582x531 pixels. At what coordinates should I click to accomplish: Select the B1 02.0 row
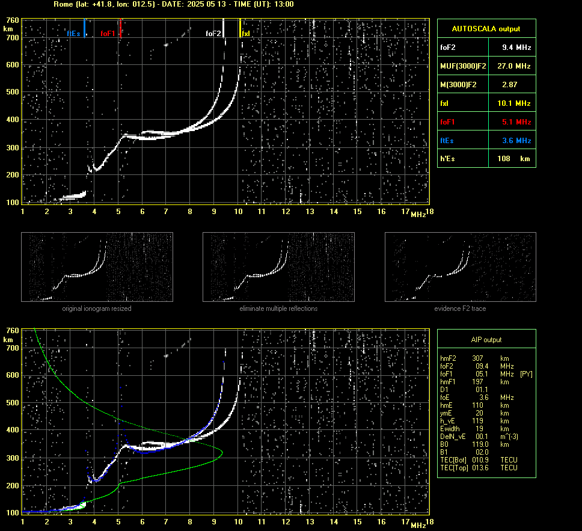click(x=464, y=452)
